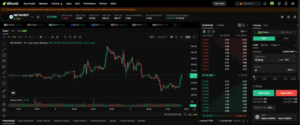Open the hamburger main menu

coord(293,4)
